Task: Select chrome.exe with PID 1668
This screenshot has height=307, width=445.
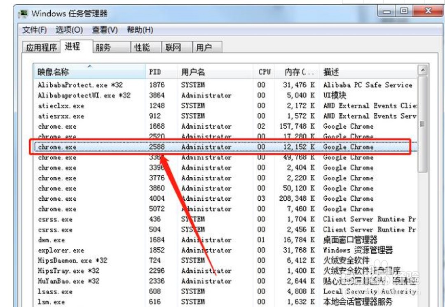Action: tap(225, 126)
